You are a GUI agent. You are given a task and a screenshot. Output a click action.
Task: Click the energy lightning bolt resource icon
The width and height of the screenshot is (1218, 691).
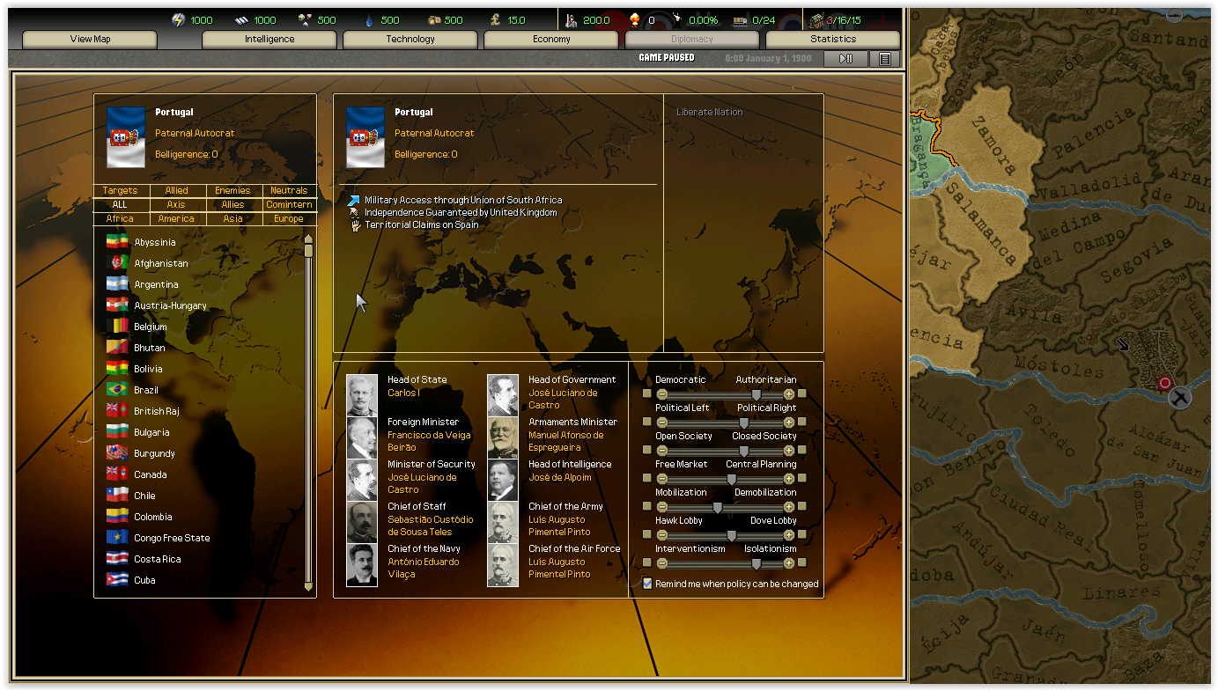179,19
